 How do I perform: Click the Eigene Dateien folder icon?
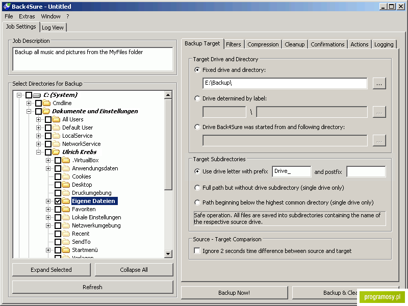point(66,201)
